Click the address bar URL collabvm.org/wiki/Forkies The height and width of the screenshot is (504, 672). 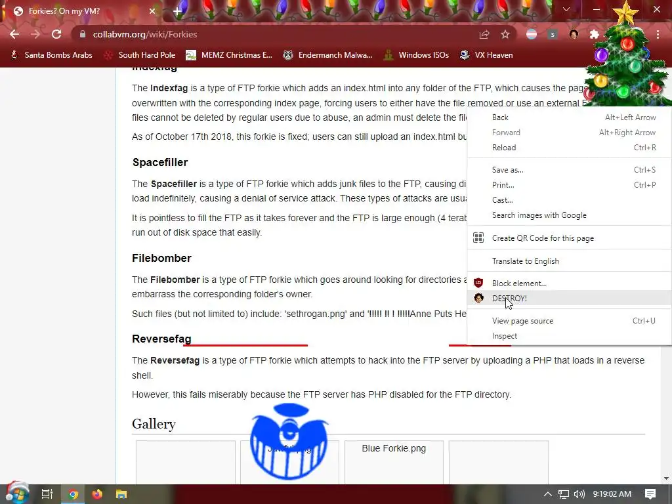[145, 34]
